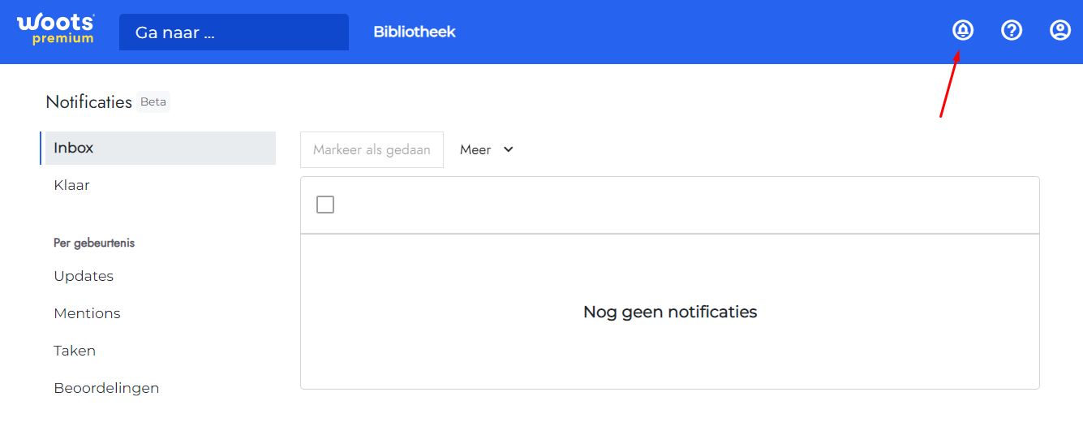Click the Per gebeurtenis section label

click(x=94, y=243)
